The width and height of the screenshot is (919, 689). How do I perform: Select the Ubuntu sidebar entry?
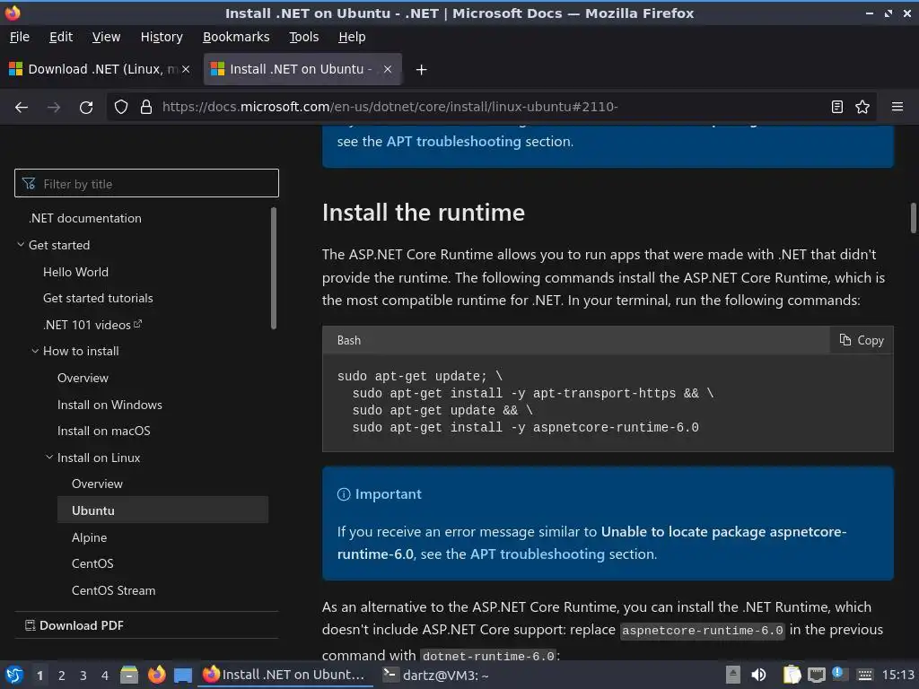pyautogui.click(x=163, y=510)
